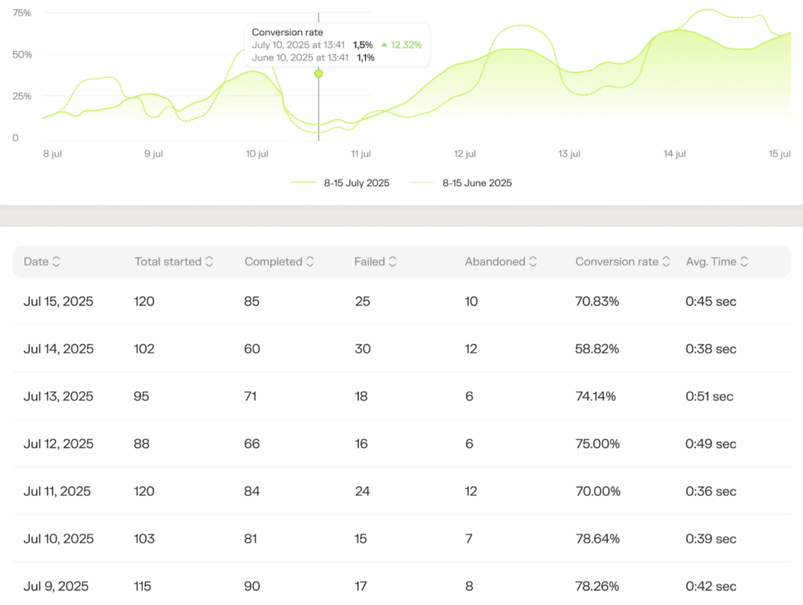The width and height of the screenshot is (803, 605).
Task: Toggle 8-15 June 2025 legend series
Action: coord(460,183)
